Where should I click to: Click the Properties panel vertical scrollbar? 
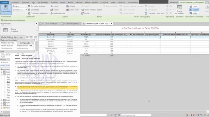click(x=36, y=46)
